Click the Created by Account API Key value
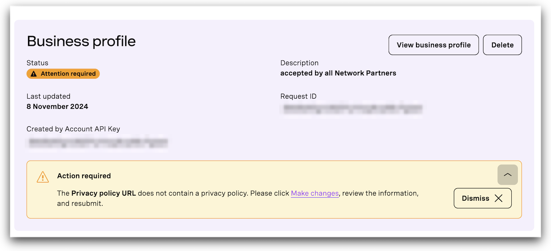The width and height of the screenshot is (551, 251). 97,142
